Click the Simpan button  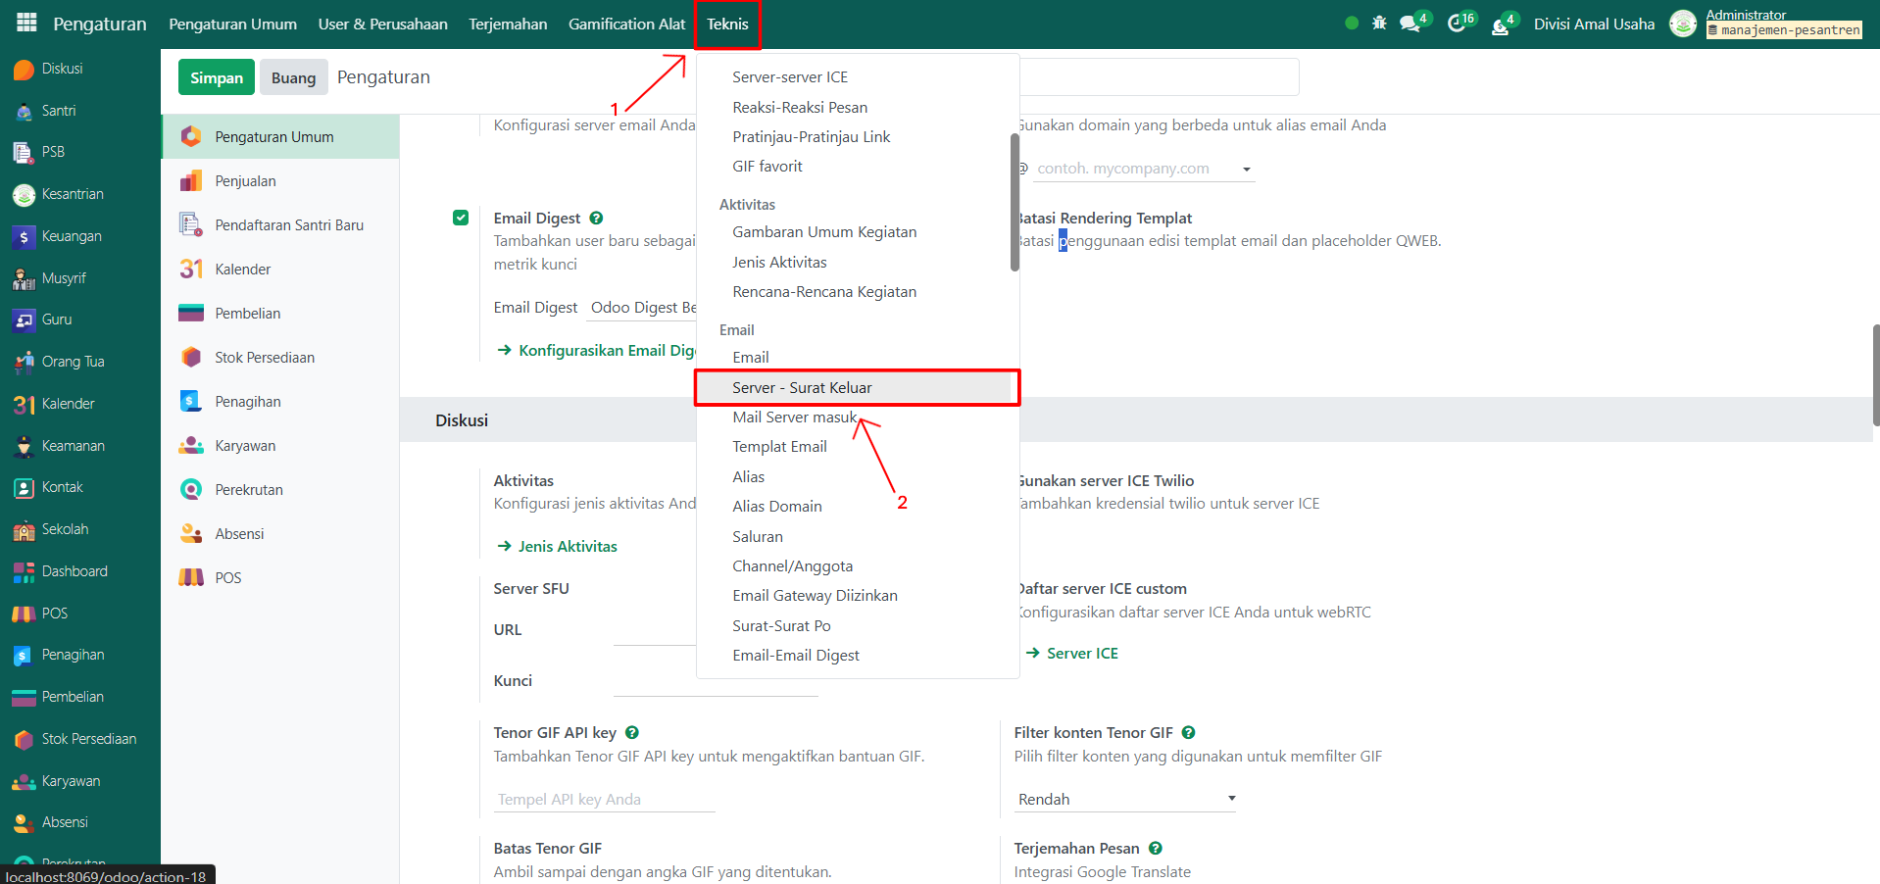click(x=216, y=77)
